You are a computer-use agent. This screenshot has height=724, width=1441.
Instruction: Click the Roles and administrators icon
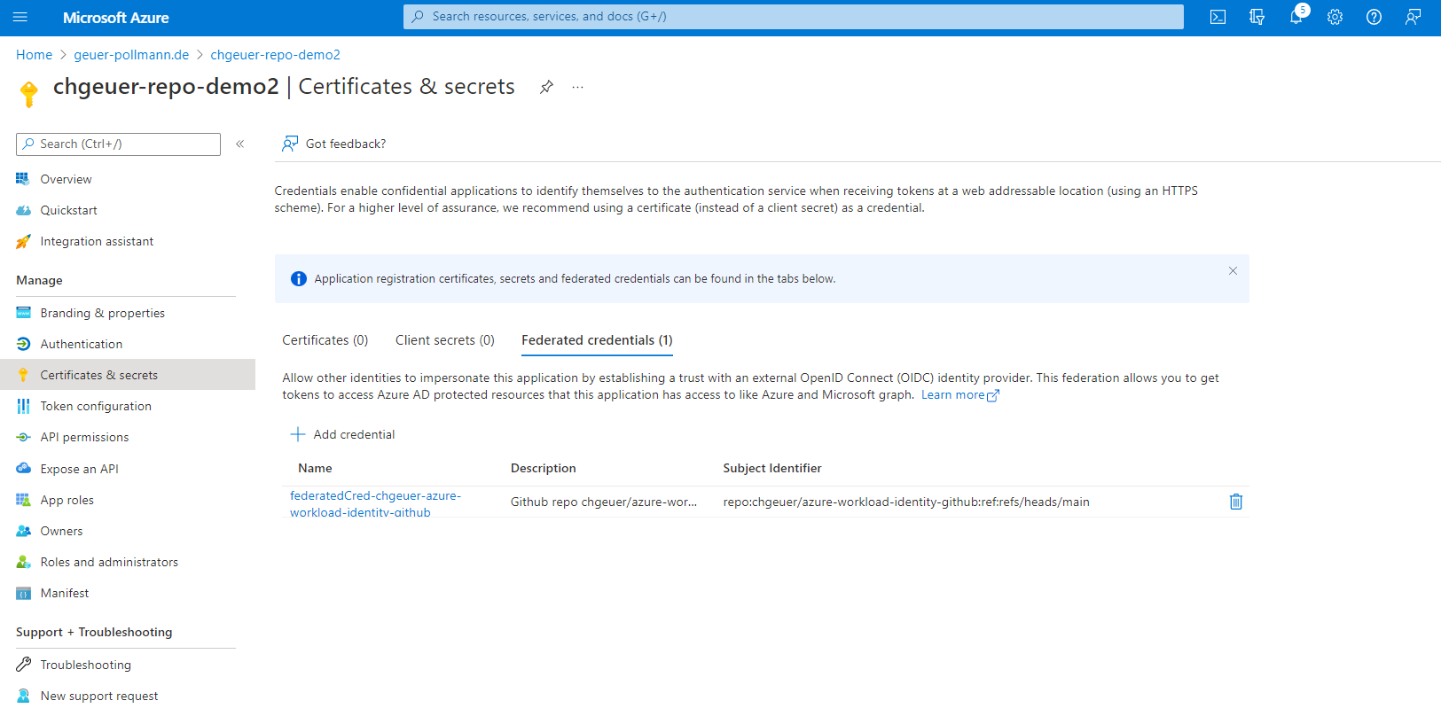[x=23, y=562]
